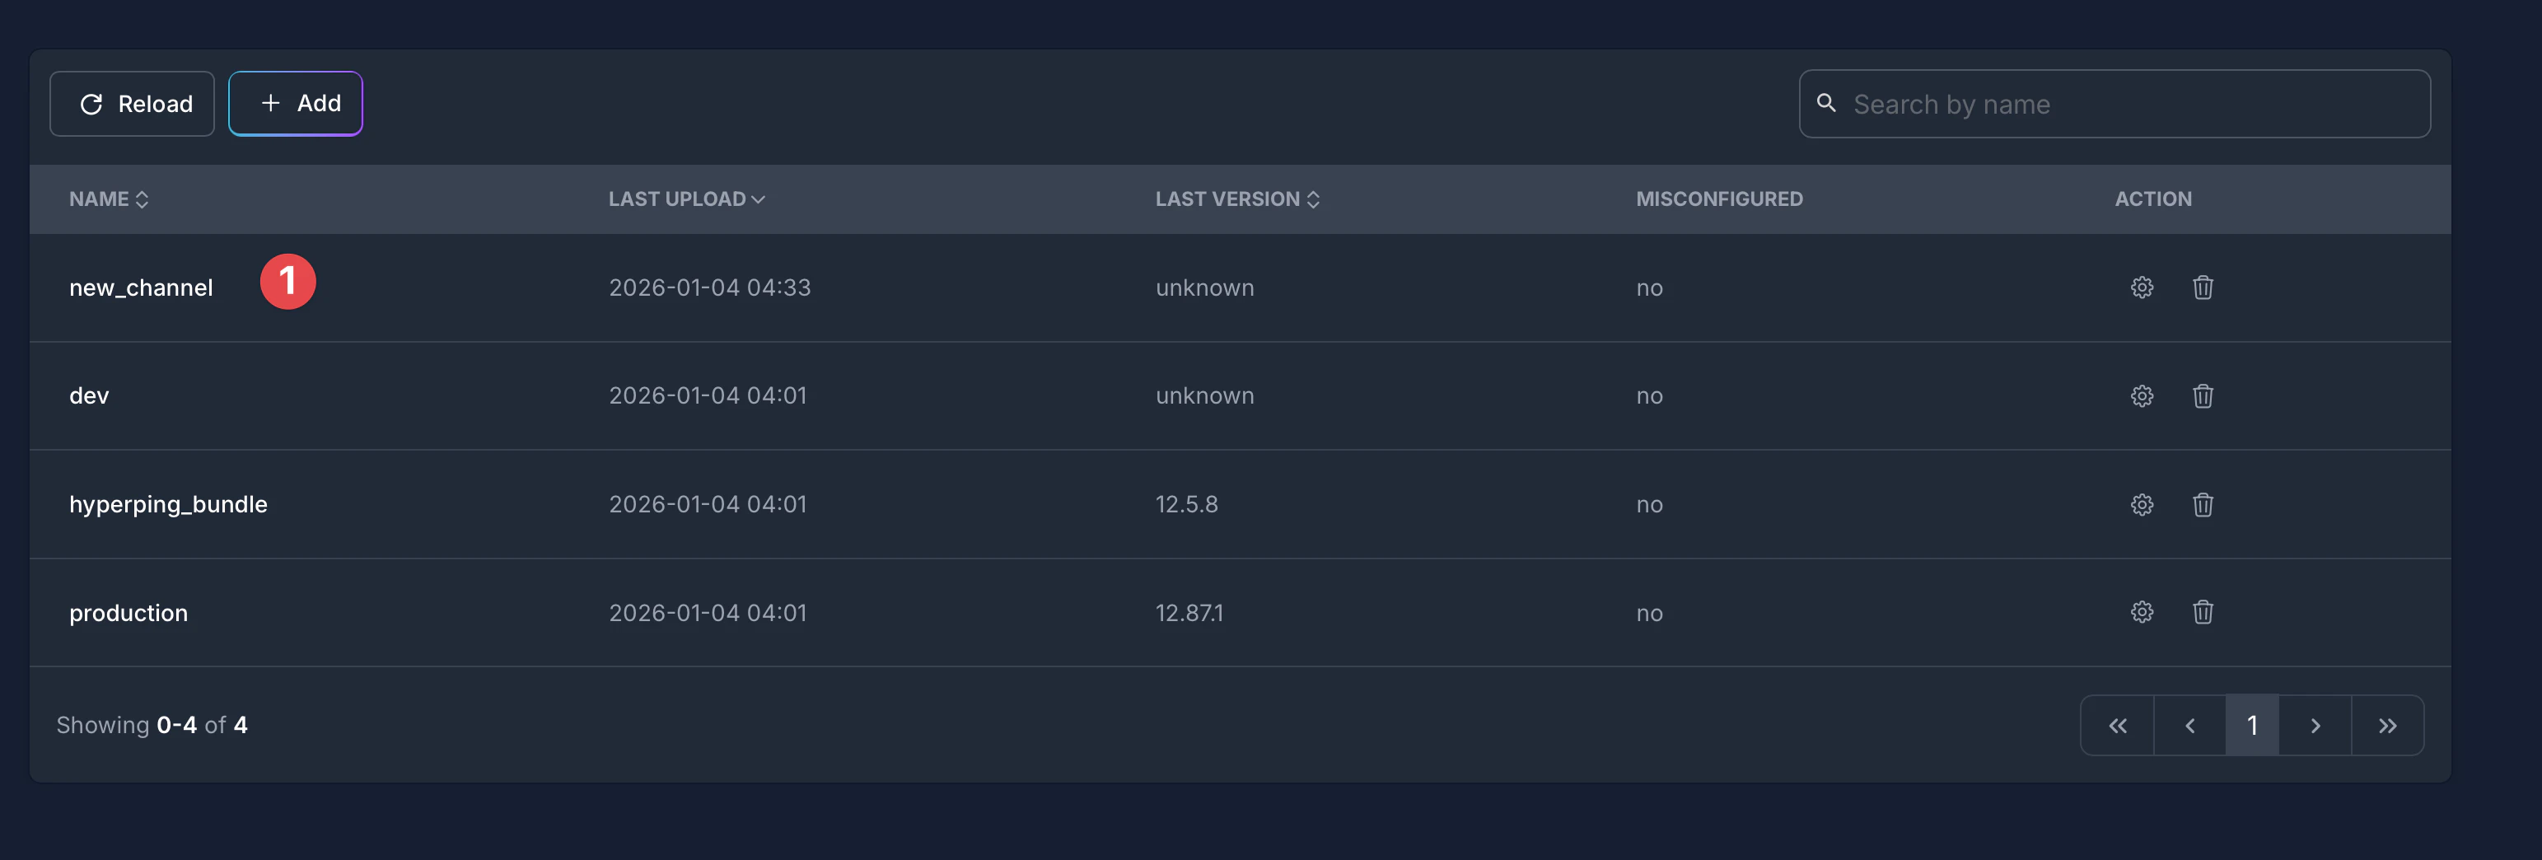This screenshot has height=860, width=2542.
Task: Open hyperping_bundle settings gear
Action: click(x=2140, y=504)
